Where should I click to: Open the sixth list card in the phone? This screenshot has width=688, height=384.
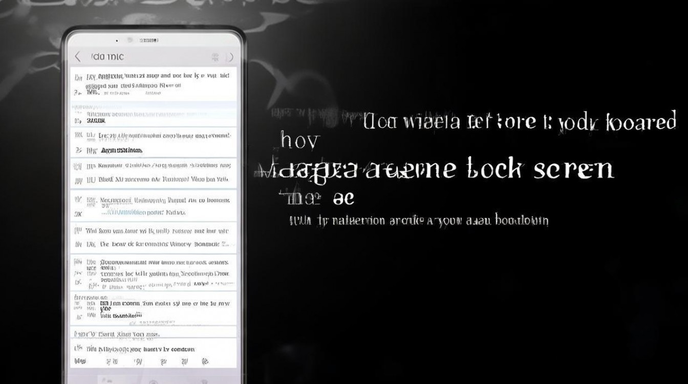pyautogui.click(x=154, y=237)
